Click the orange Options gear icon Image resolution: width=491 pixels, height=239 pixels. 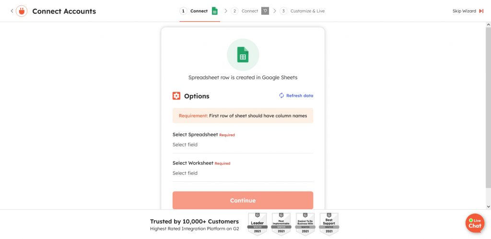(x=176, y=96)
